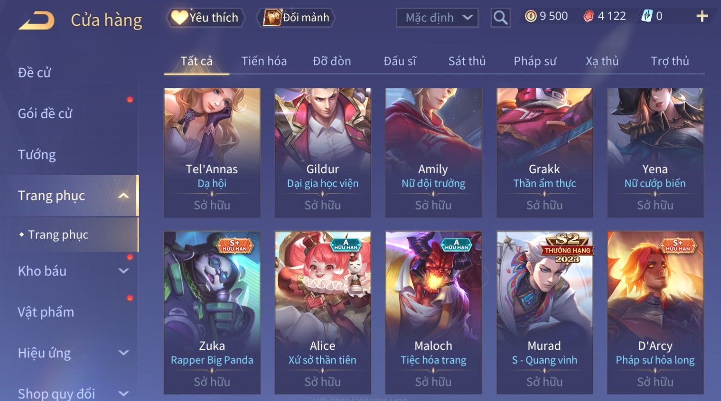The image size is (721, 401).
Task: Click the blue voucher icon showing 0
Action: coord(647,16)
